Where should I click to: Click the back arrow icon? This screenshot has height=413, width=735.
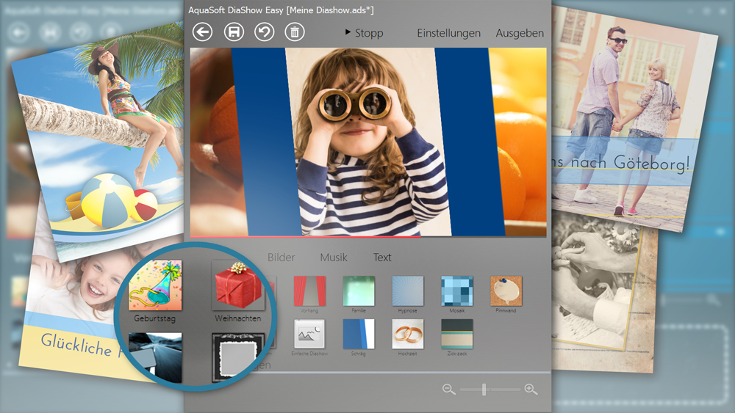[x=202, y=32]
